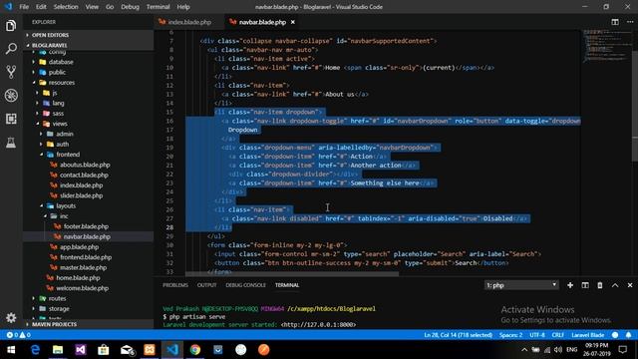
Task: Open the volume control in system tray
Action: (558, 350)
